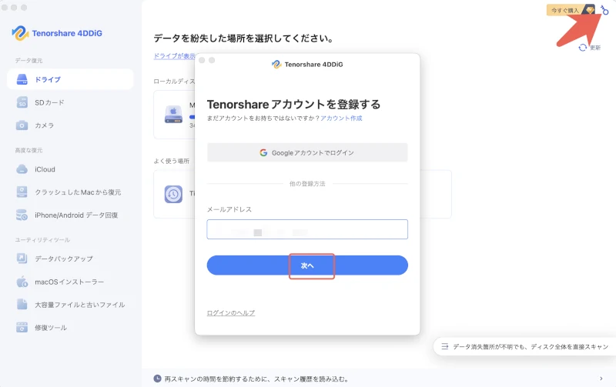Open macOSインストーラー tool
Screen dimensions: 616x387
pyautogui.click(x=70, y=282)
